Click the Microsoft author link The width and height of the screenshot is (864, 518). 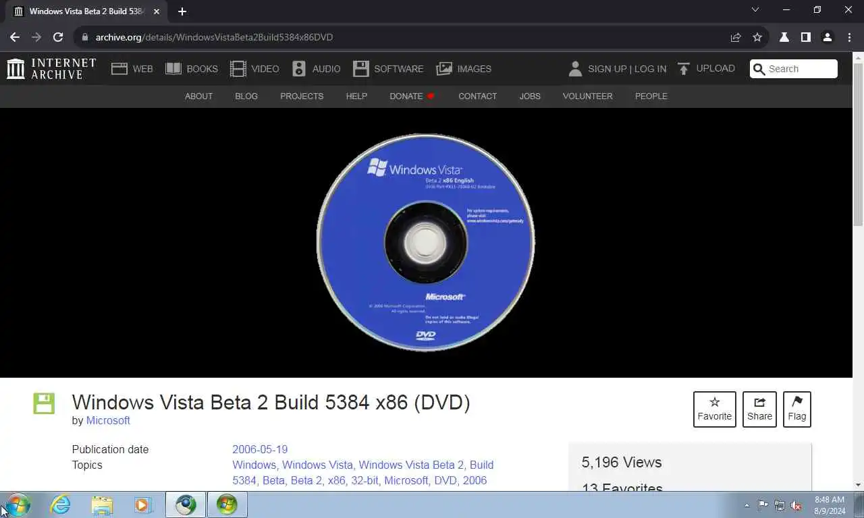(108, 420)
